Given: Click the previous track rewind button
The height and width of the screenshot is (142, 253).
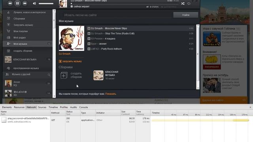Looking at the screenshot, I should click(10, 4).
